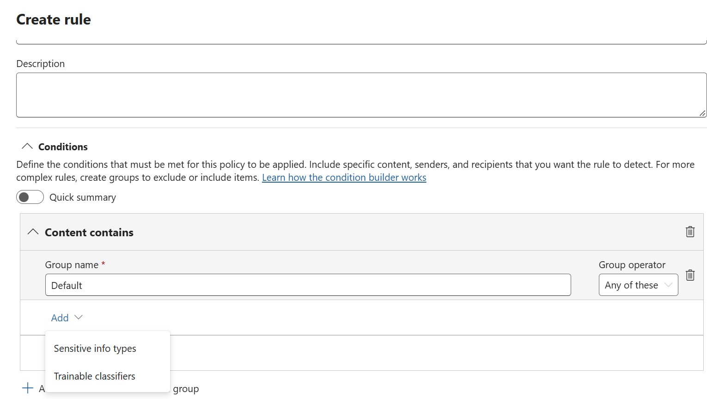Click the Description resize handle

(x=702, y=113)
